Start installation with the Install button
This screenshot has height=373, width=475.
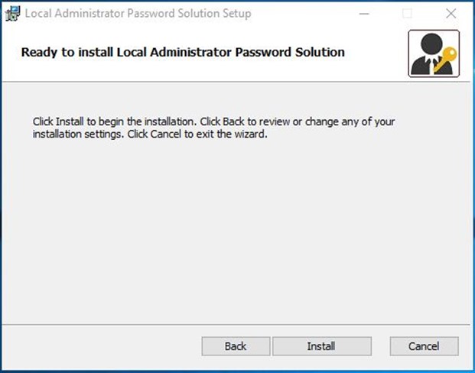(x=322, y=346)
